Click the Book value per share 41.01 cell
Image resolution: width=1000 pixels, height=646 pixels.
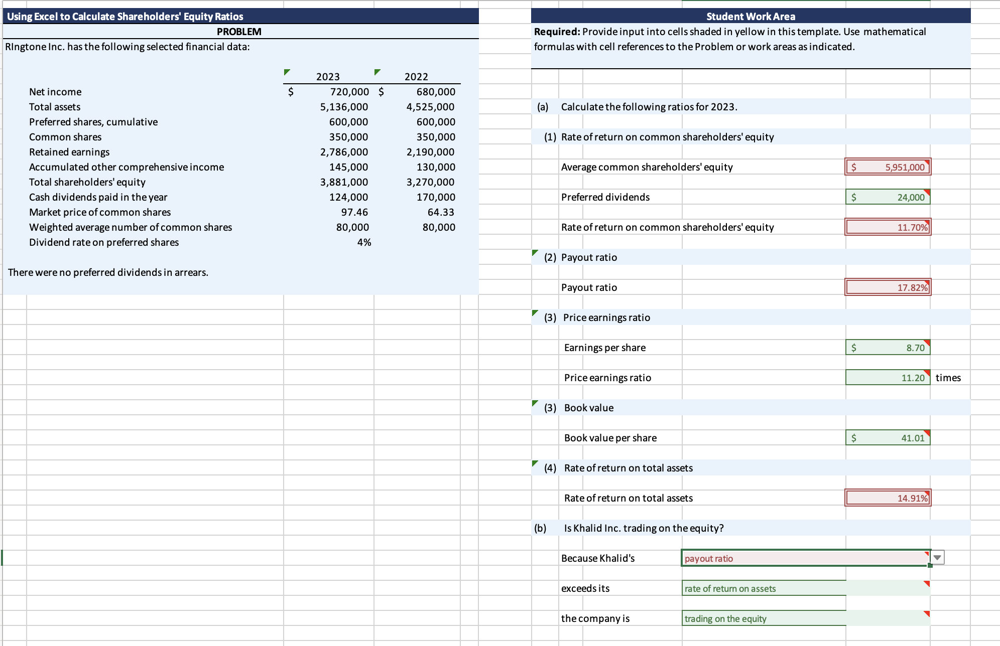[888, 438]
